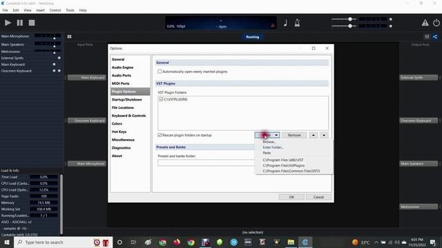Choose Enter Folder... from Add menu
The width and height of the screenshot is (442, 248).
[x=273, y=147]
